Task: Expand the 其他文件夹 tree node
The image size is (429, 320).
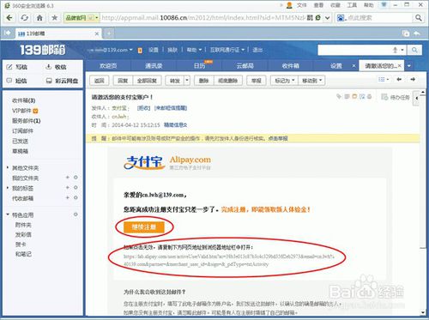Action: click(8, 167)
